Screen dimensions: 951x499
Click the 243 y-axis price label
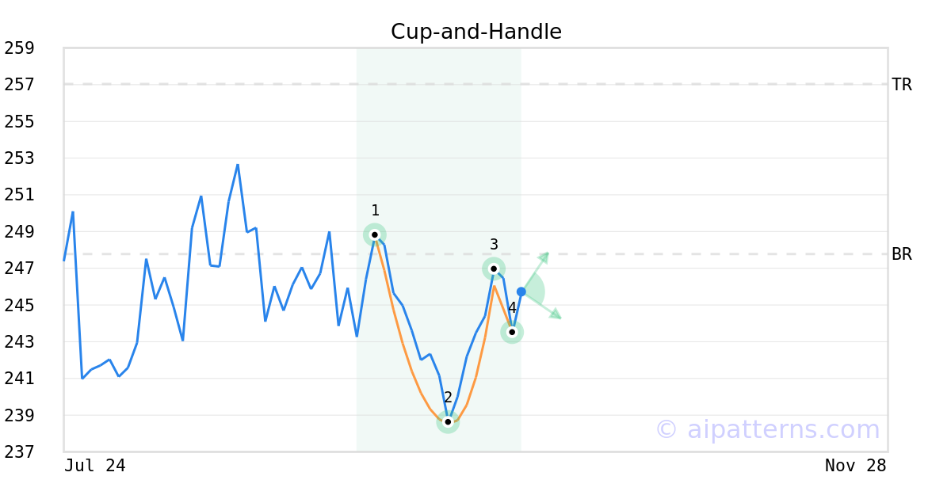(20, 342)
